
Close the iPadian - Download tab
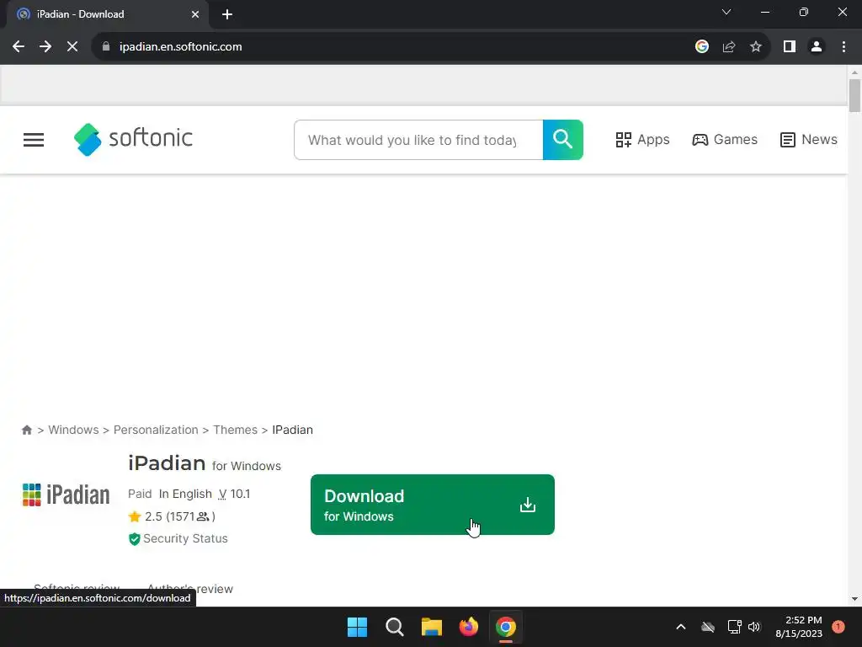pyautogui.click(x=195, y=14)
